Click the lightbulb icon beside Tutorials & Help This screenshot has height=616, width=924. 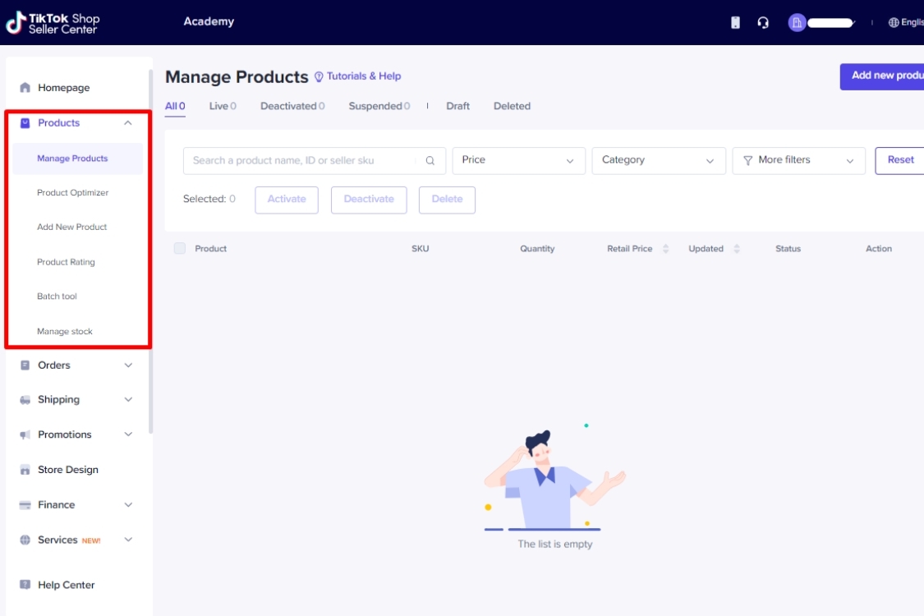coord(319,76)
